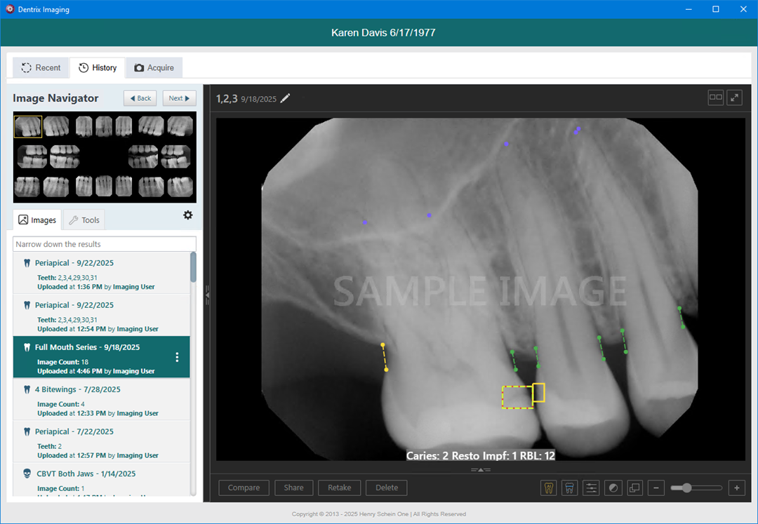Edit the tooth numbers with the pencil icon
The width and height of the screenshot is (758, 524).
click(285, 98)
